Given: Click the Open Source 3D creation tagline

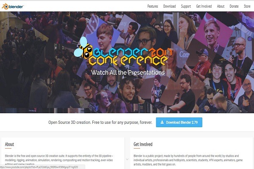Looking at the screenshot, I should click(x=100, y=122).
